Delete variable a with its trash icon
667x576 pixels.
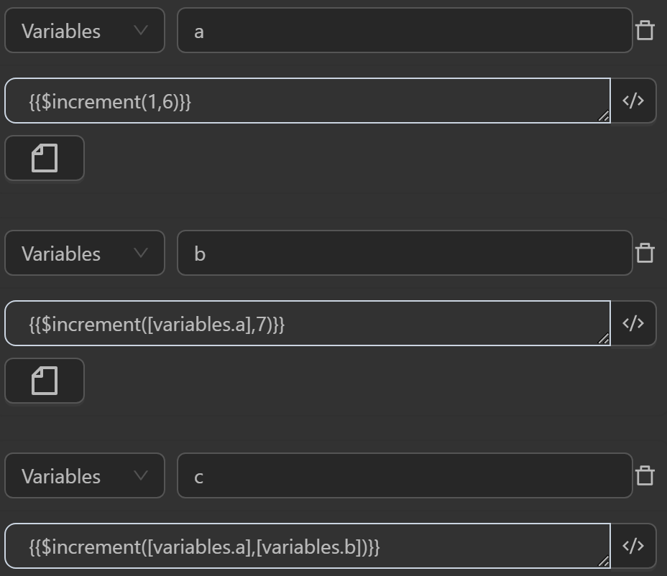(x=645, y=30)
